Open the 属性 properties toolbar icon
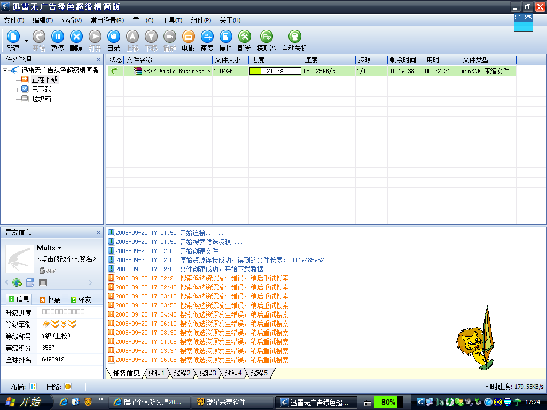 click(x=226, y=36)
